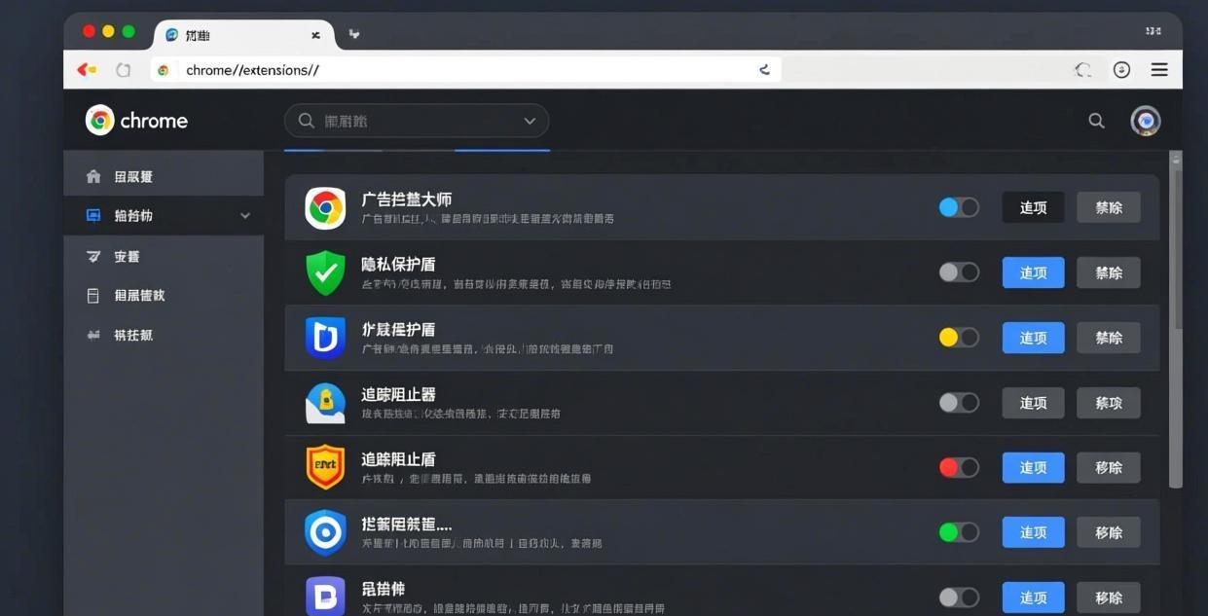This screenshot has width=1208, height=616.
Task: Open the downloads icon in browser toolbar
Action: (1121, 70)
